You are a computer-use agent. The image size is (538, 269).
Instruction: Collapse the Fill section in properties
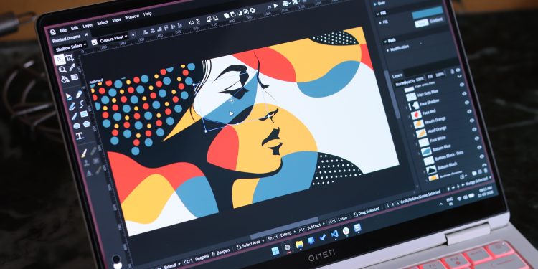pyautogui.click(x=378, y=14)
